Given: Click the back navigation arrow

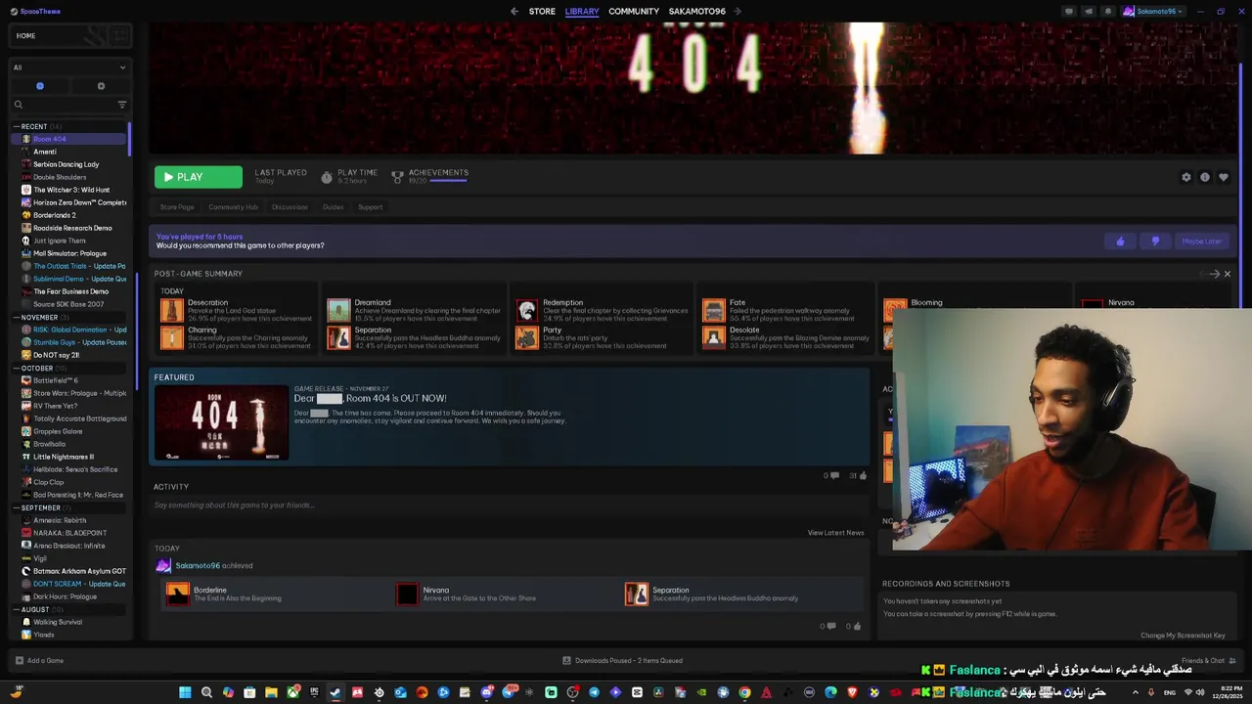Looking at the screenshot, I should [514, 12].
